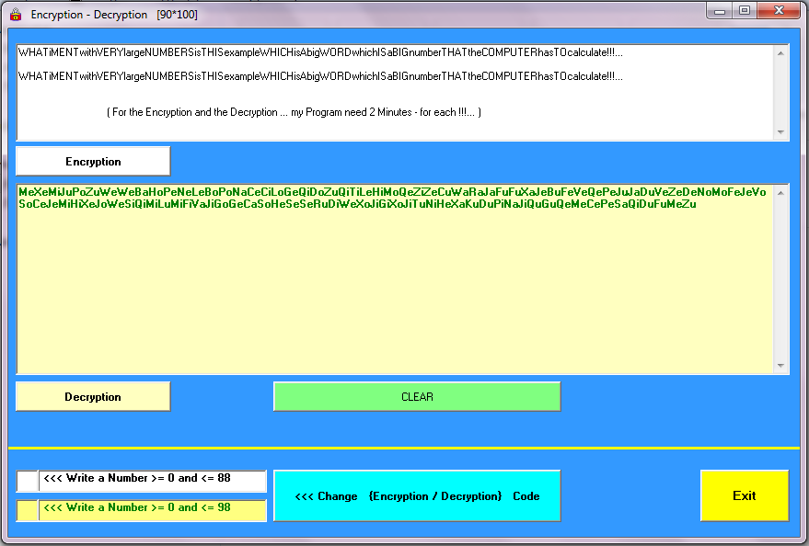This screenshot has width=809, height=546.
Task: Select the 'Write a Number >= 0 and <= 88' field
Action: [152, 481]
